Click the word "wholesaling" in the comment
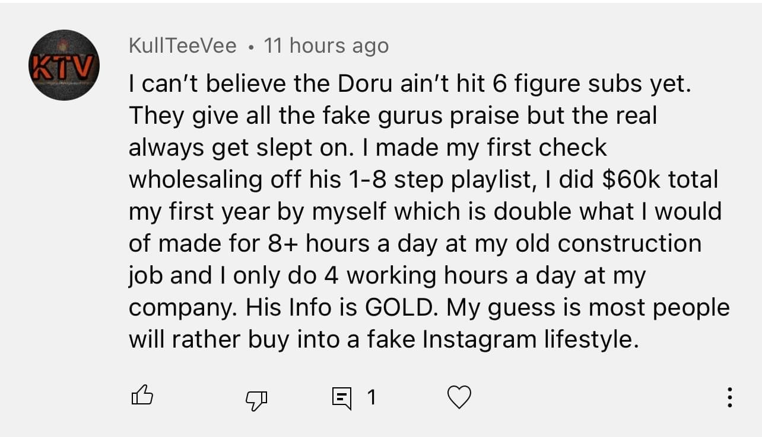762x437 pixels. tap(195, 179)
